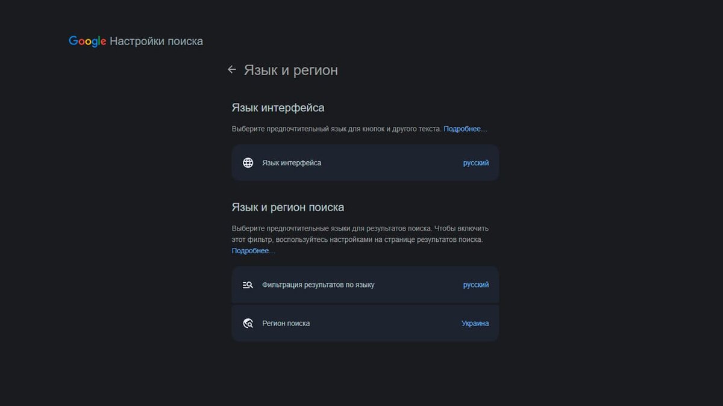The image size is (723, 406).
Task: Open the Фильтрация результатов по языку row label
Action: (x=318, y=285)
